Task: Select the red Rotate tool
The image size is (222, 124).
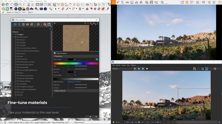Action: click(x=99, y=9)
